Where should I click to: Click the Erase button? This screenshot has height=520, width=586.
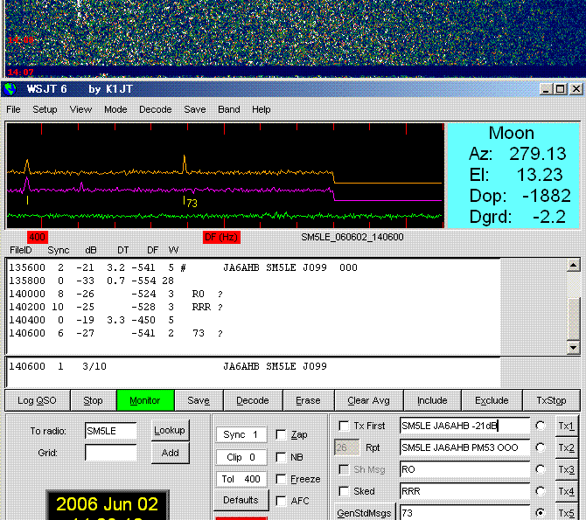(x=308, y=400)
